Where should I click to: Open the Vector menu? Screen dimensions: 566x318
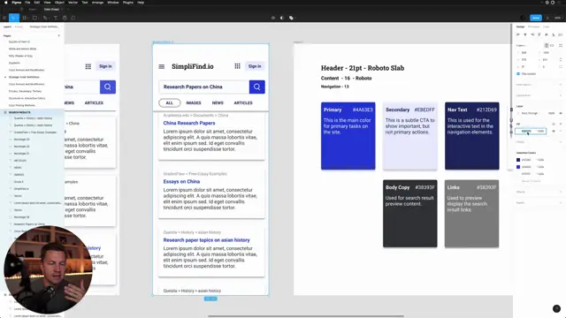[73, 3]
